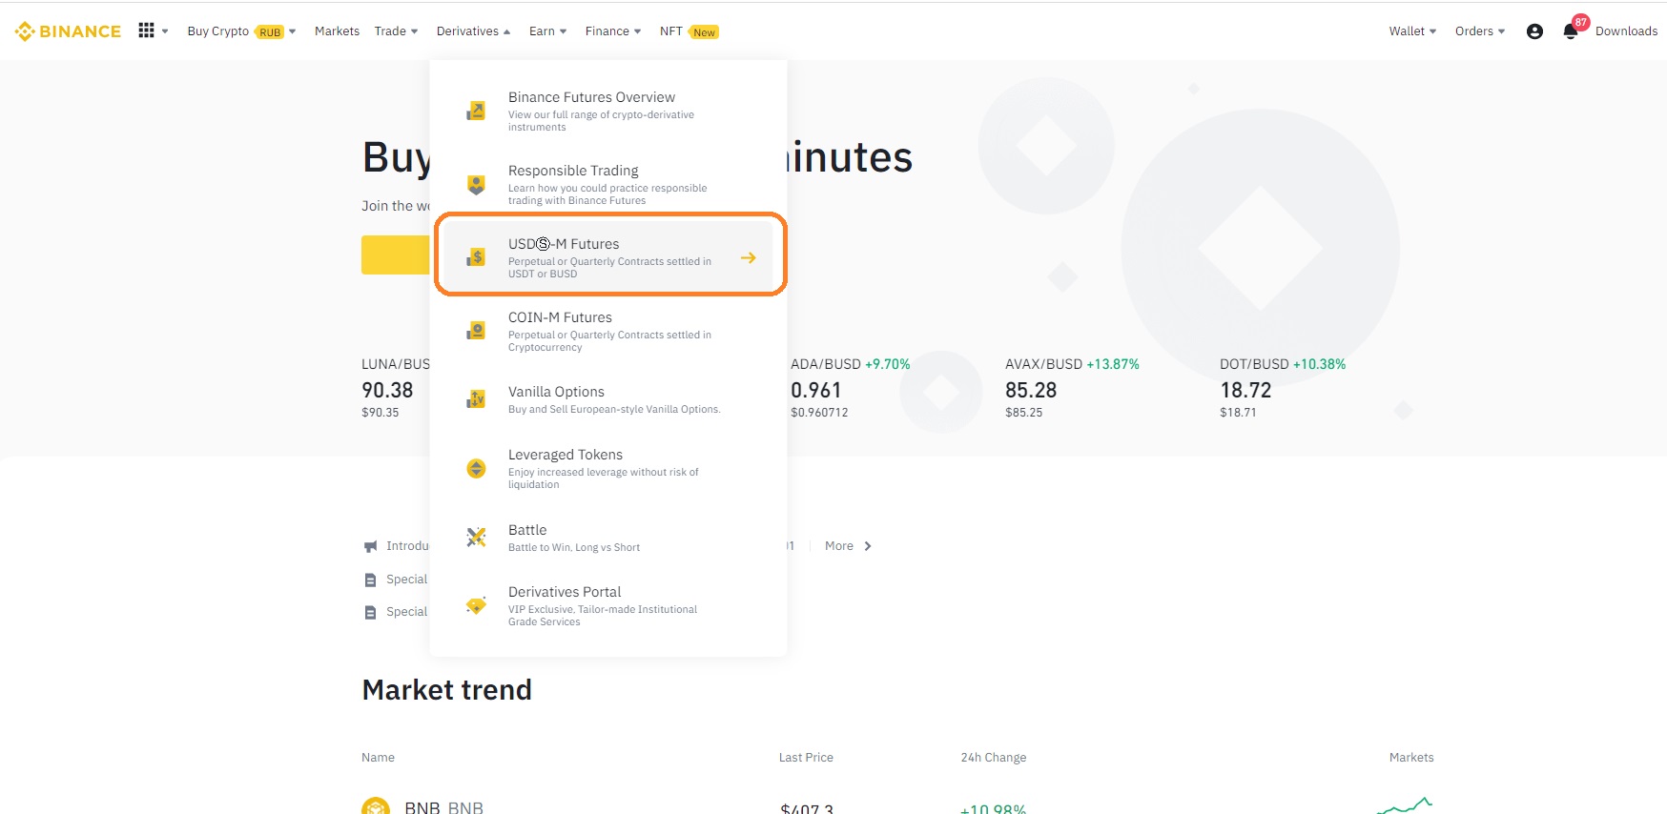Click the Responsible Trading shield icon
The height and width of the screenshot is (814, 1667).
click(476, 185)
